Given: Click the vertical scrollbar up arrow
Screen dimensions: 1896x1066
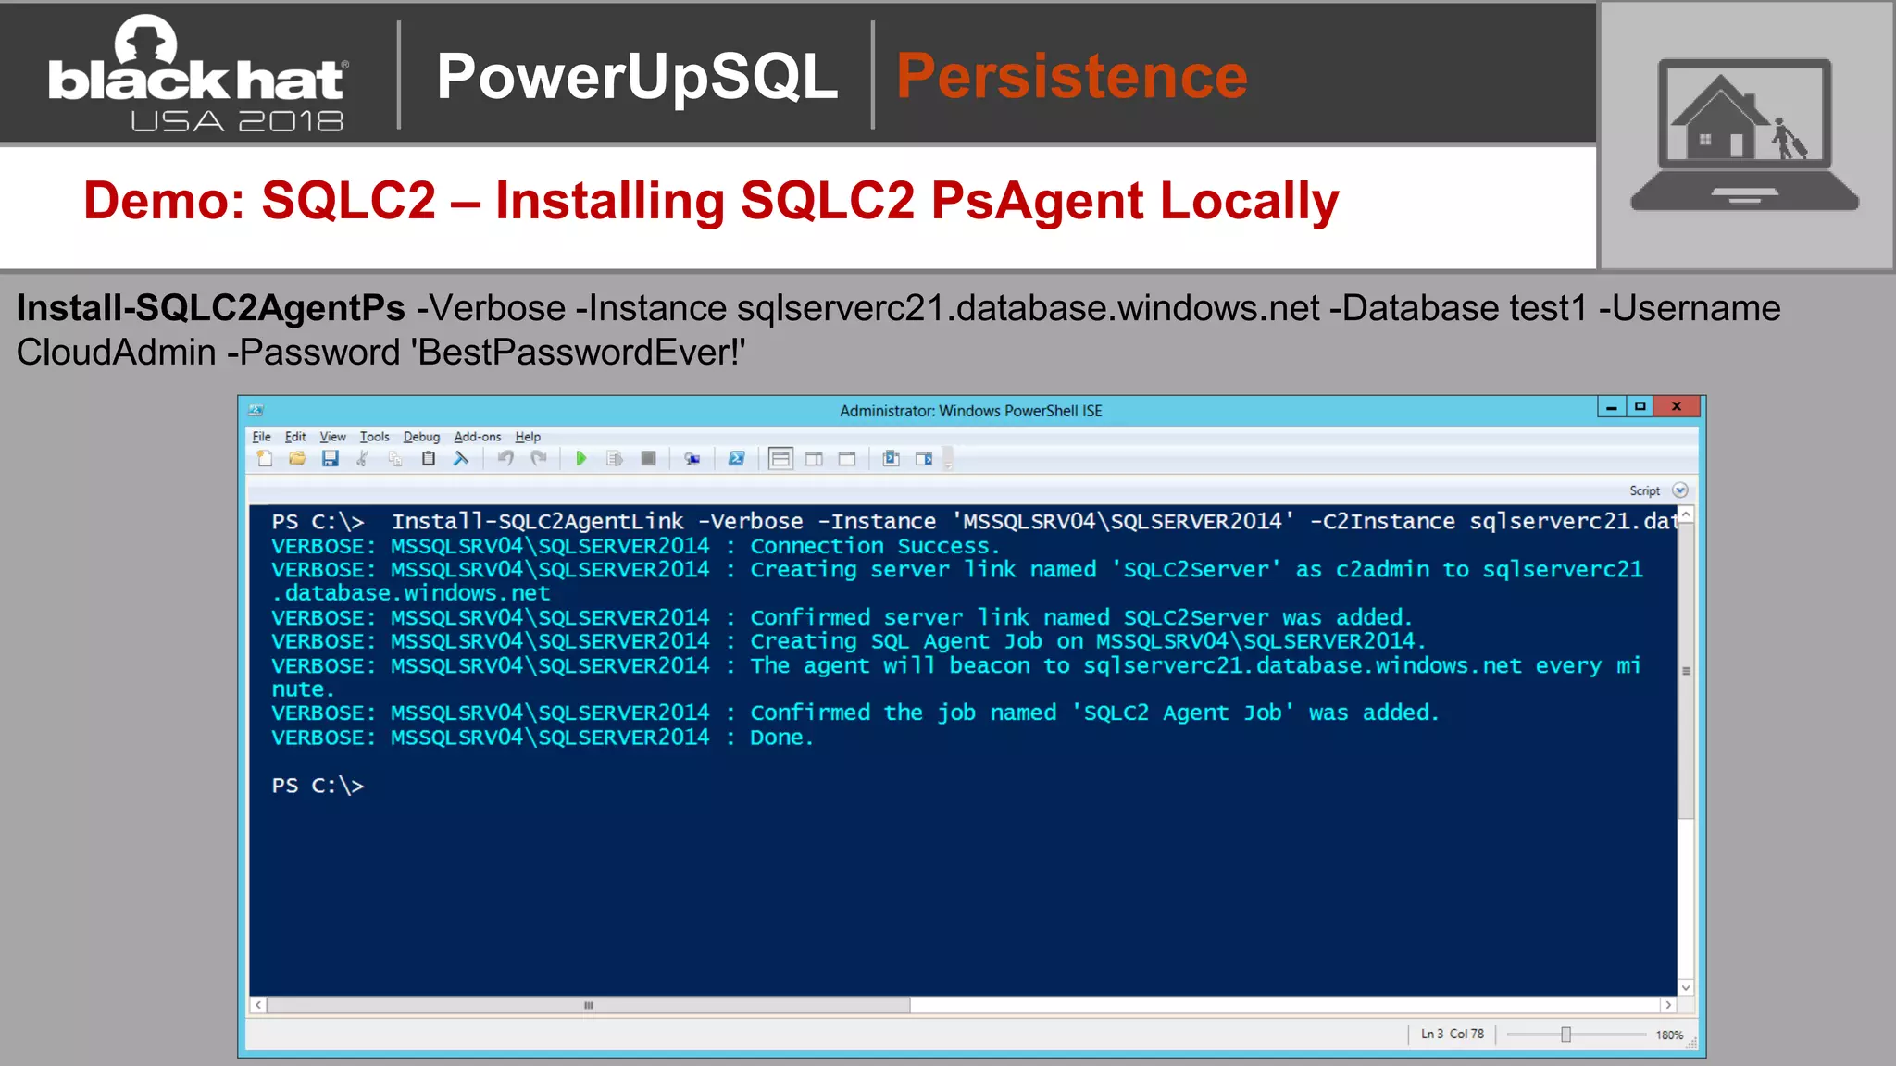Looking at the screenshot, I should click(1686, 514).
